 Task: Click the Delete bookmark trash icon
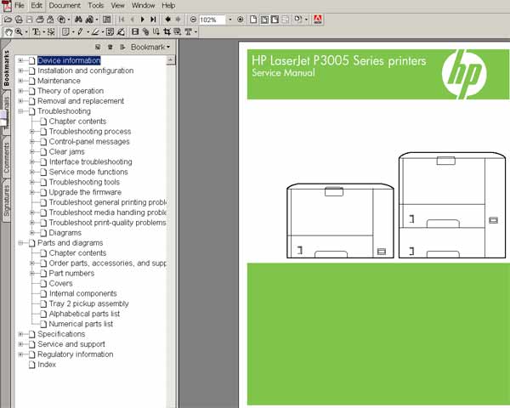110,48
